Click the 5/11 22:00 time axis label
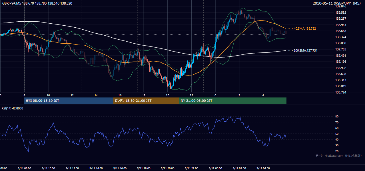Image resolution: width=365 pixels, height=171 pixels. [x=191, y=168]
